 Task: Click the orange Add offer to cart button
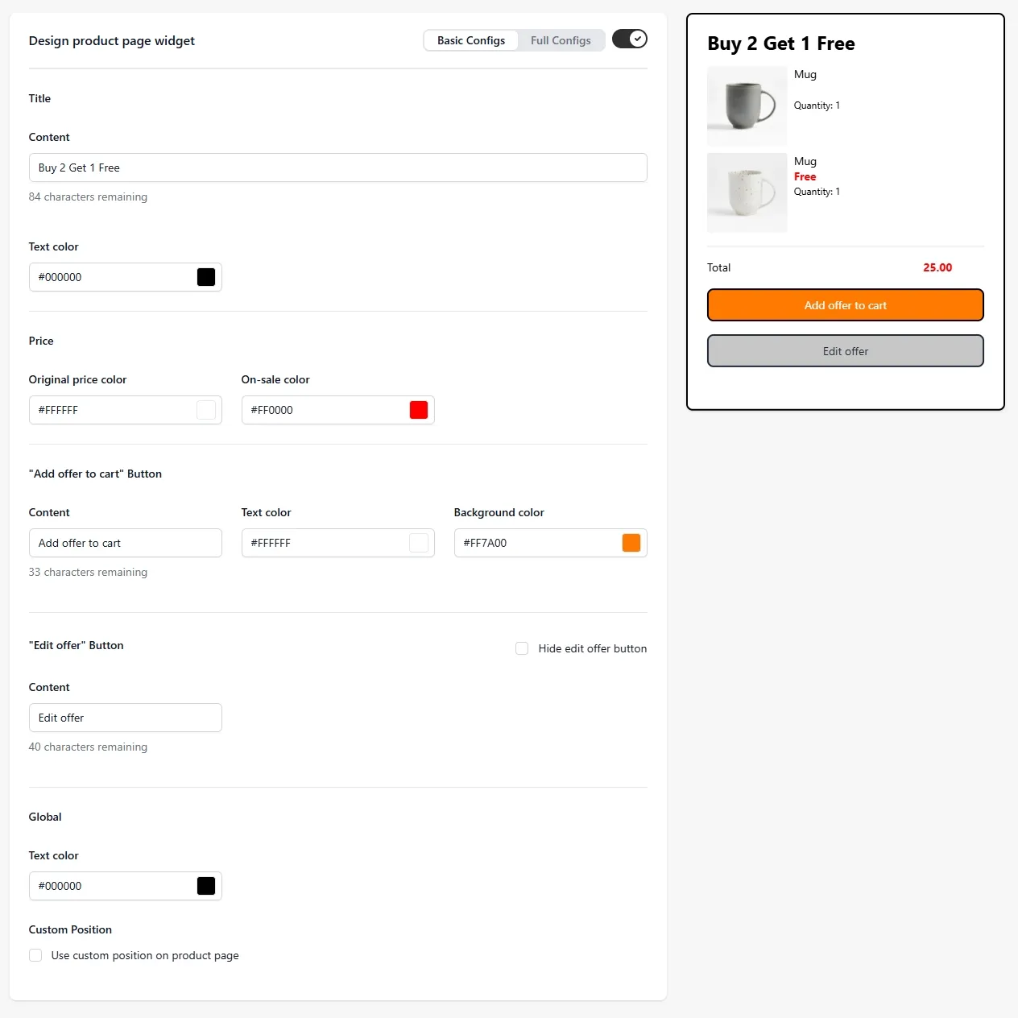(x=846, y=305)
